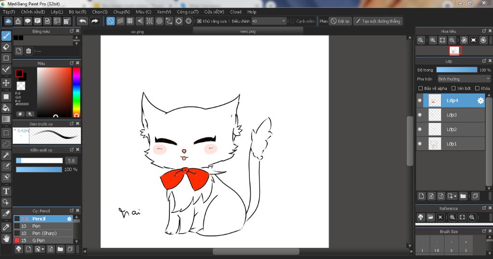The width and height of the screenshot is (493, 259).
Task: Click the Đặt lại reset button
Action: 340,21
